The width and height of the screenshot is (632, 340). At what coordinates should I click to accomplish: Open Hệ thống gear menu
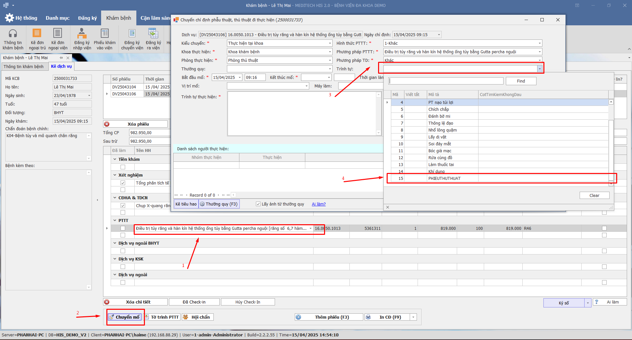pos(10,18)
